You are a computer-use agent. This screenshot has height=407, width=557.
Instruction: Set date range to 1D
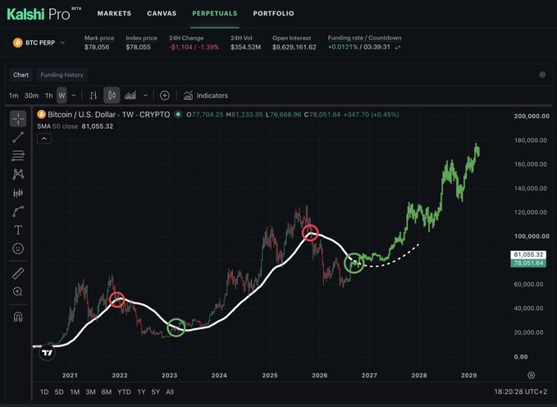[44, 391]
